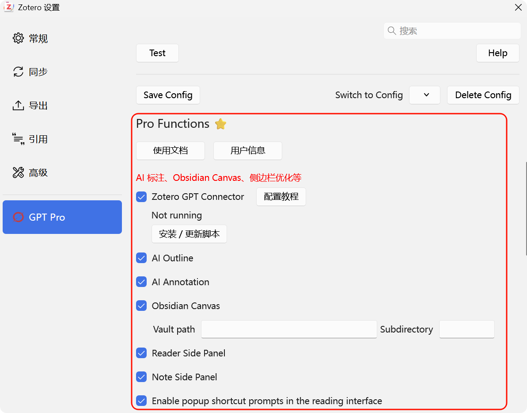This screenshot has width=527, height=413.
Task: Click 安装 / 更新脚本 button
Action: coord(189,234)
